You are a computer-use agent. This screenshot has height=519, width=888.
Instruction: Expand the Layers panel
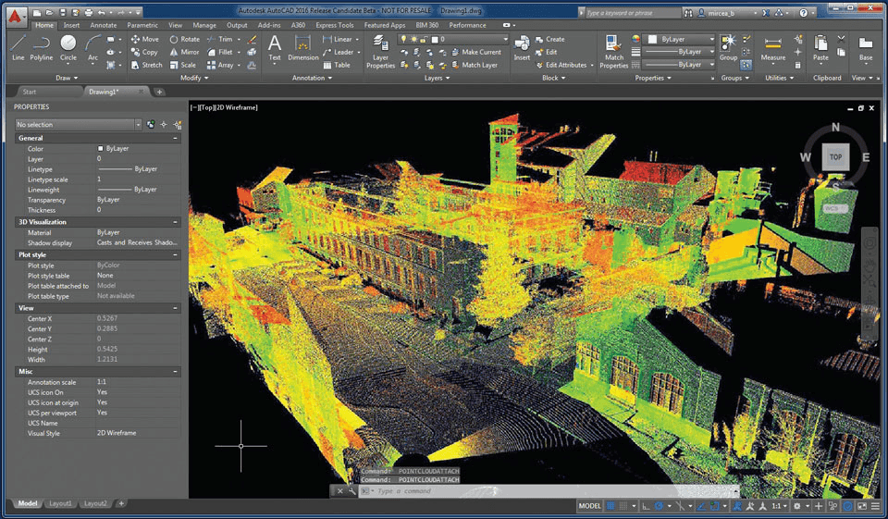(438, 78)
